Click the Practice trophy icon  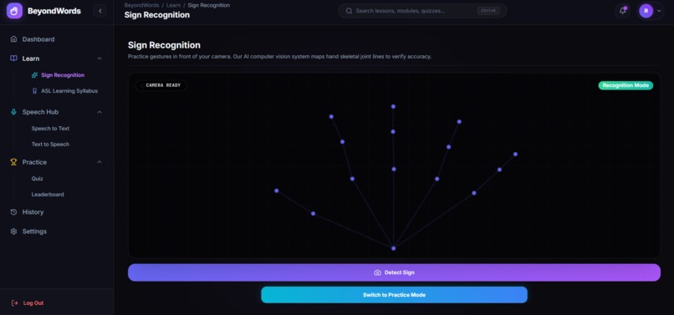tap(13, 162)
